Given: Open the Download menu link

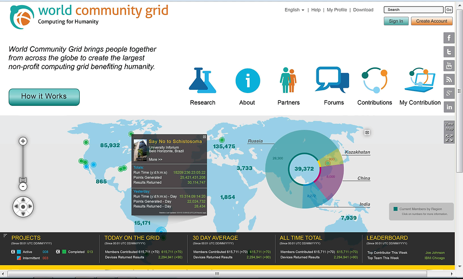Looking at the screenshot, I should tap(363, 10).
